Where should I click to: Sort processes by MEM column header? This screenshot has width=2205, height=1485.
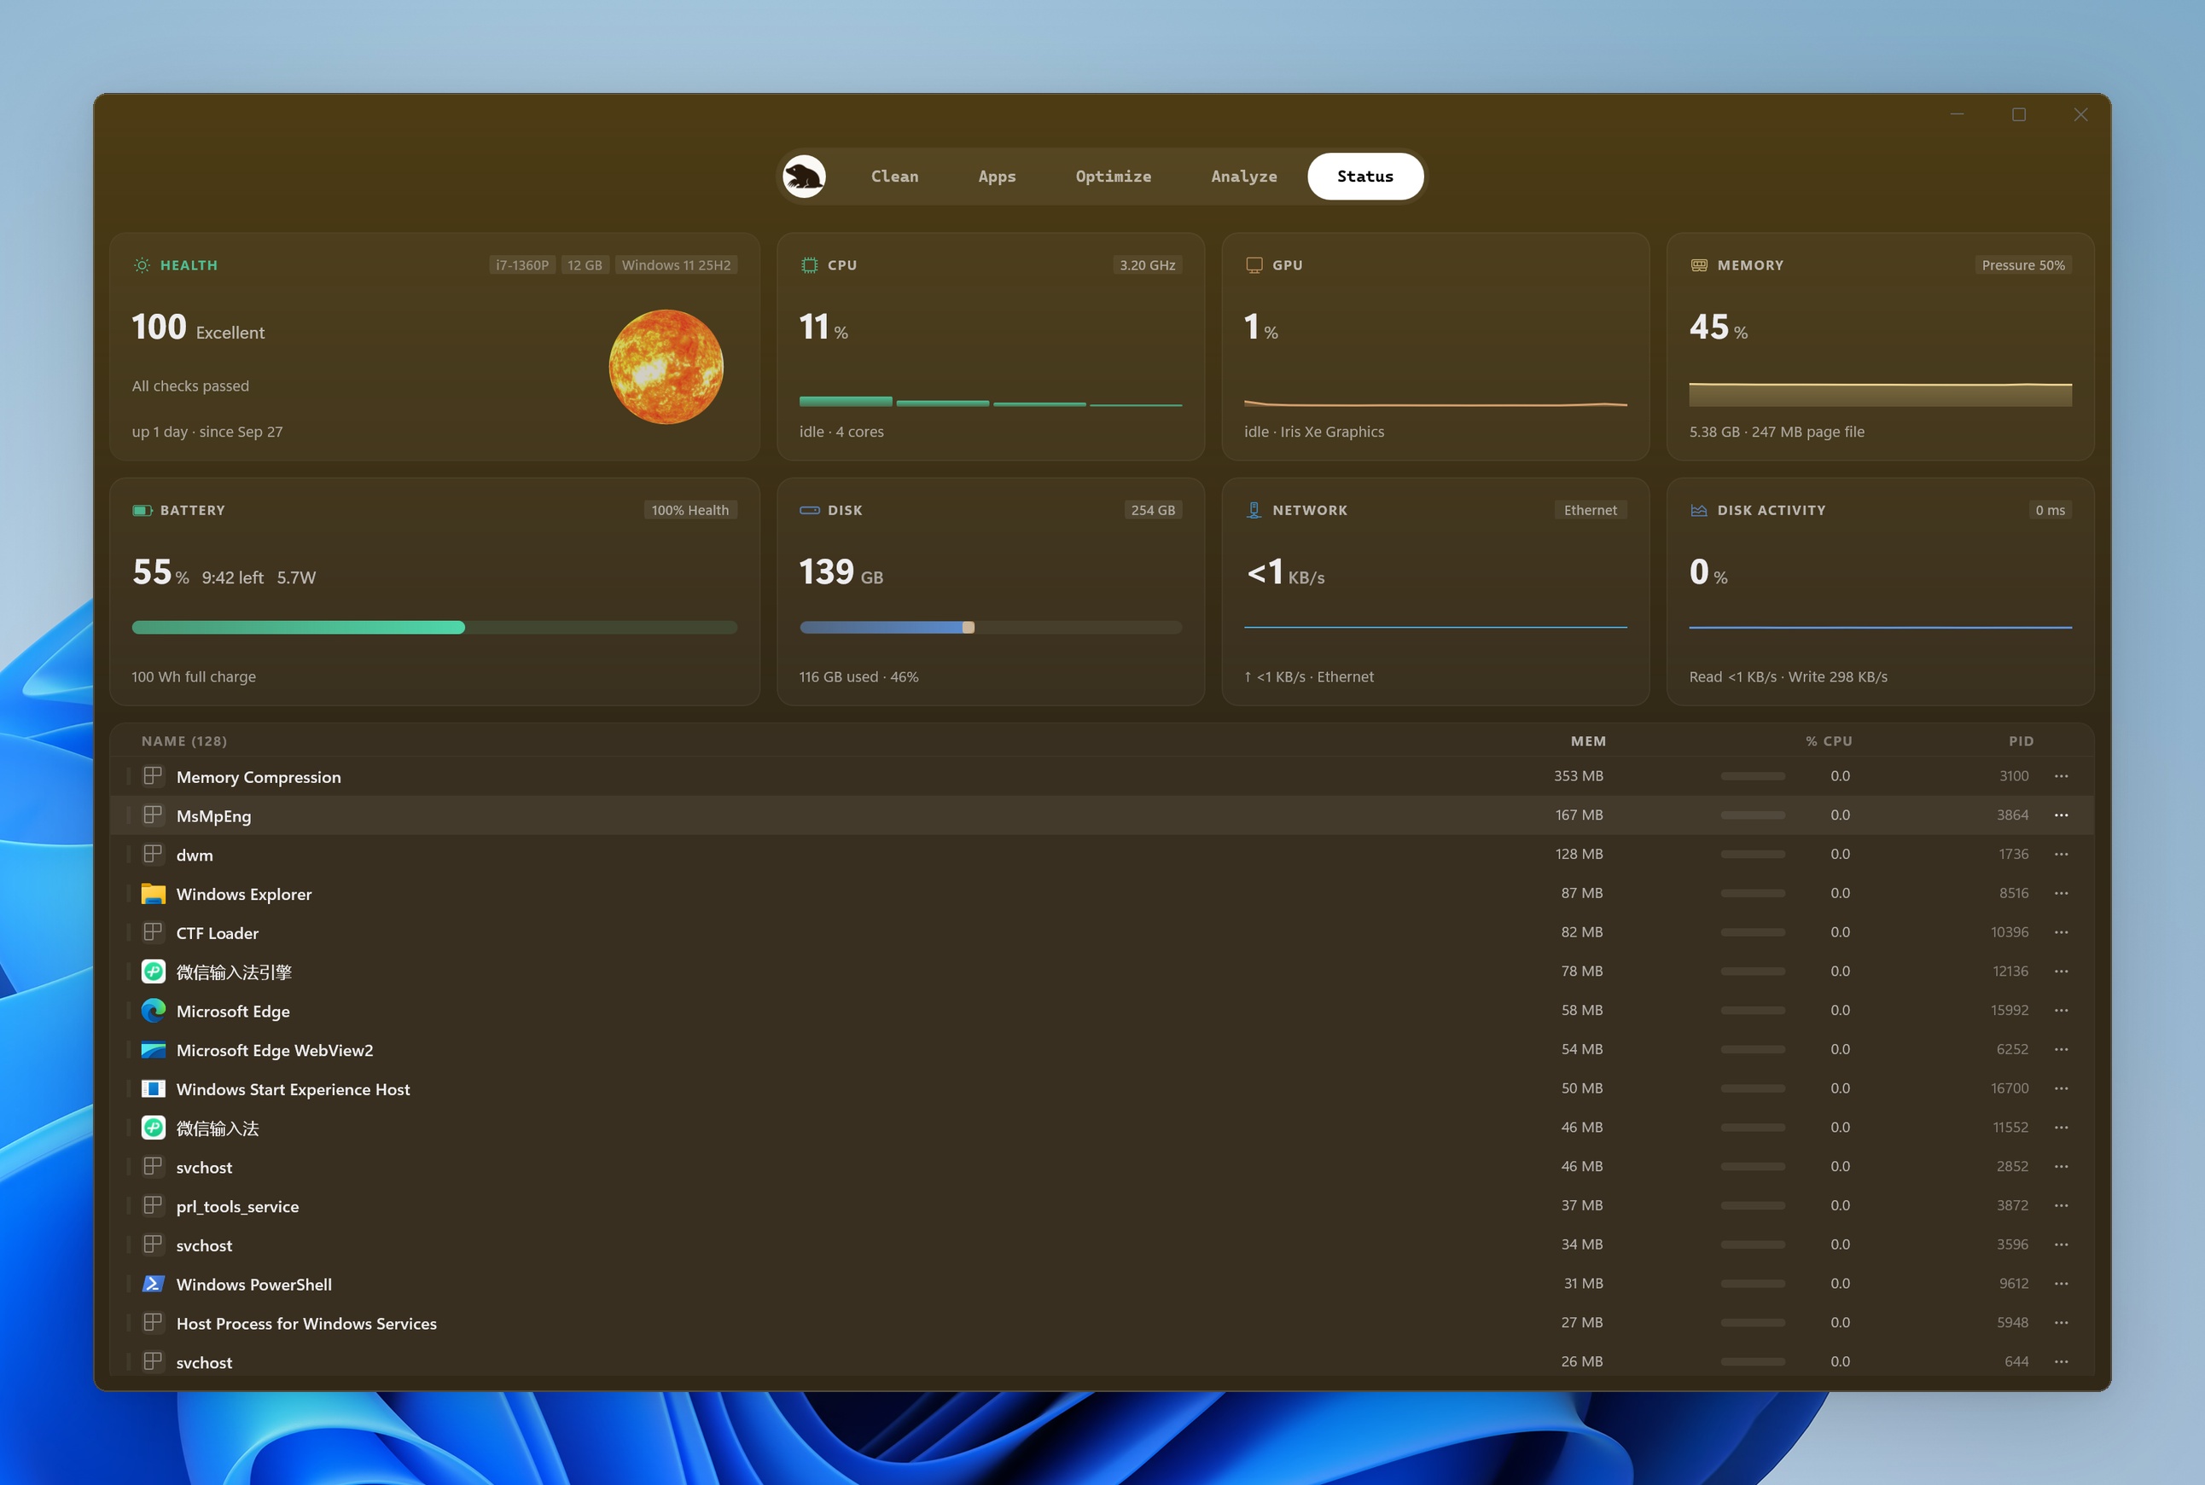pyautogui.click(x=1587, y=741)
